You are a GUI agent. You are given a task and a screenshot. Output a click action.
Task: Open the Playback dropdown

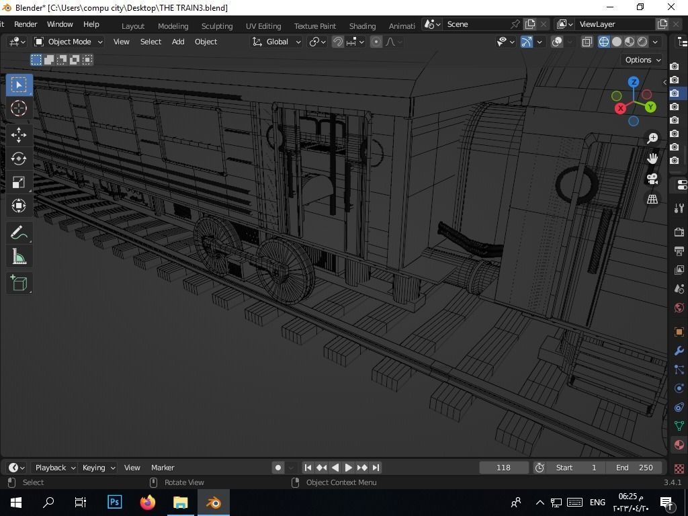pos(55,468)
